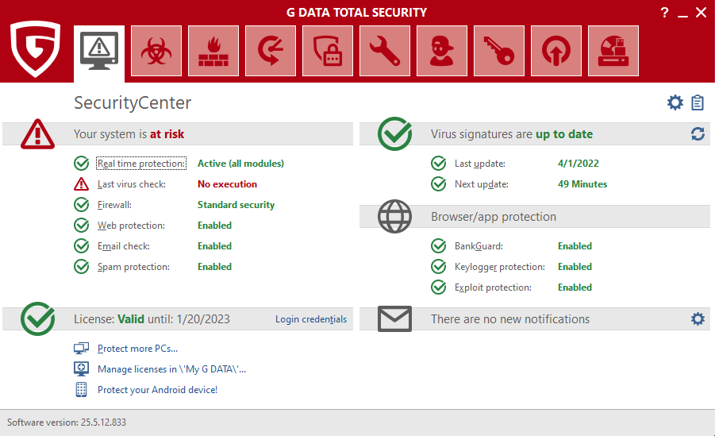This screenshot has height=436, width=715.
Task: Select the "Last virus check" status entry
Action: [x=131, y=184]
